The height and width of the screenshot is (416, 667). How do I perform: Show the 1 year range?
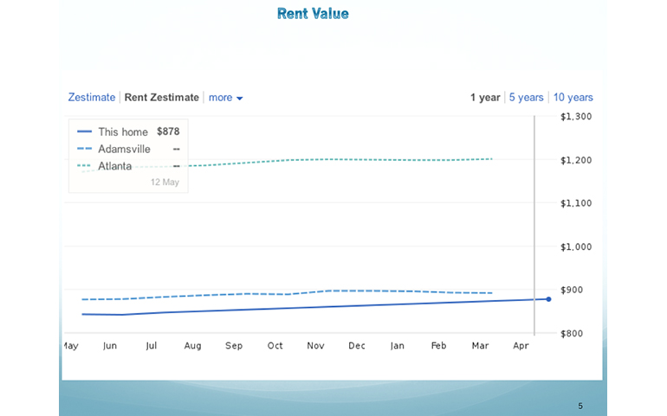point(485,98)
